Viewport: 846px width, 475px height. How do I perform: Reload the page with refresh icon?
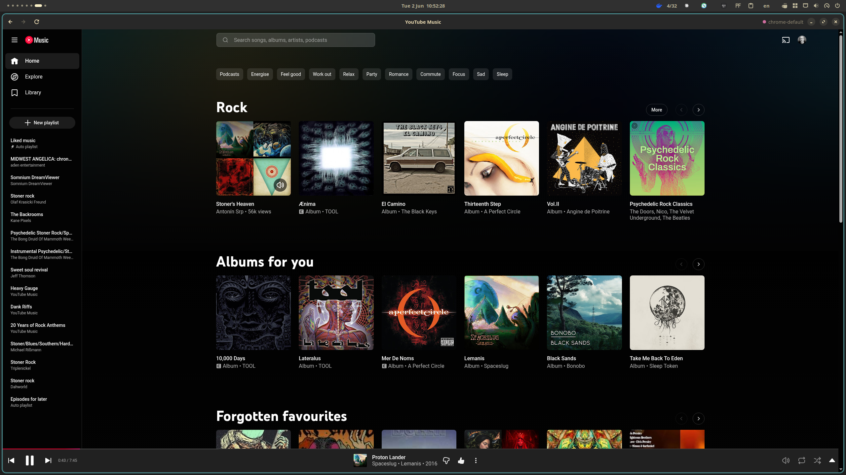37,22
